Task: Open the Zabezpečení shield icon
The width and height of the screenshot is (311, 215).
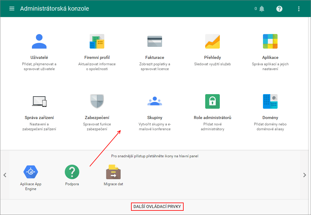Action: pyautogui.click(x=97, y=101)
